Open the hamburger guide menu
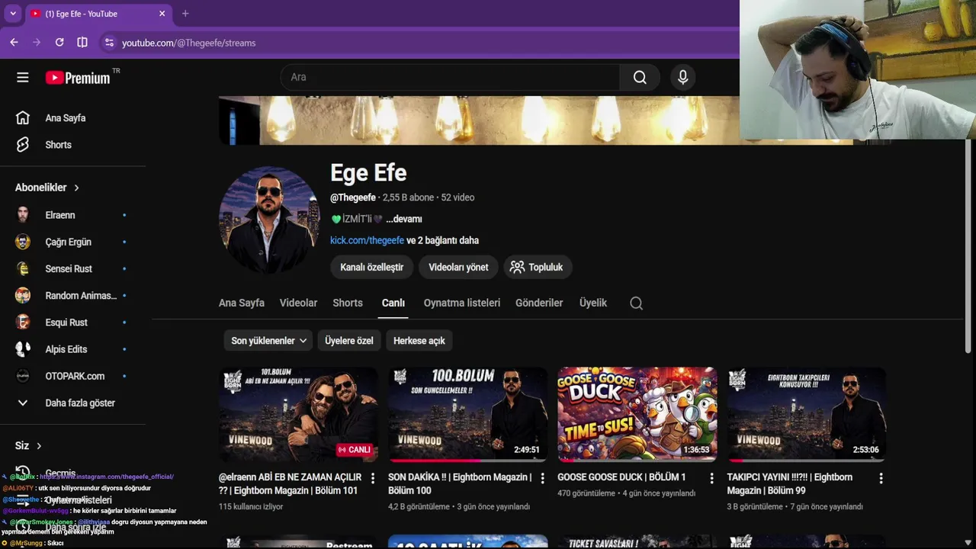976x549 pixels. tap(23, 77)
